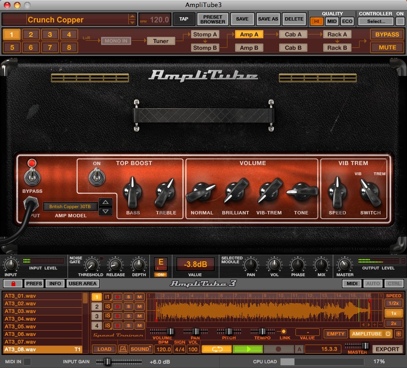
Task: Select the Cab A module tab
Action: point(293,34)
